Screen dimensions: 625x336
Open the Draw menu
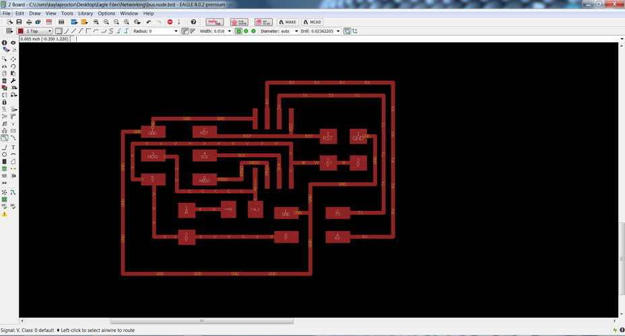pos(34,13)
